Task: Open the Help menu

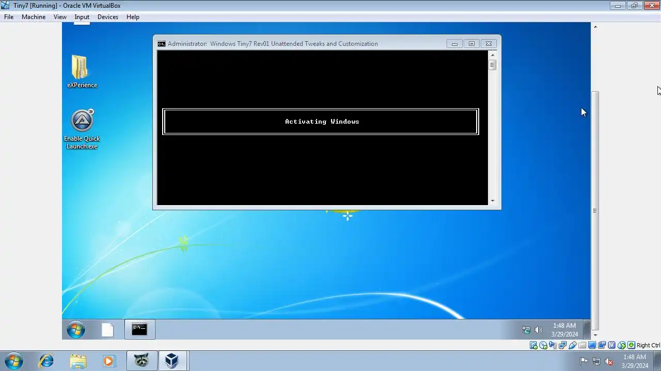Action: (x=133, y=17)
